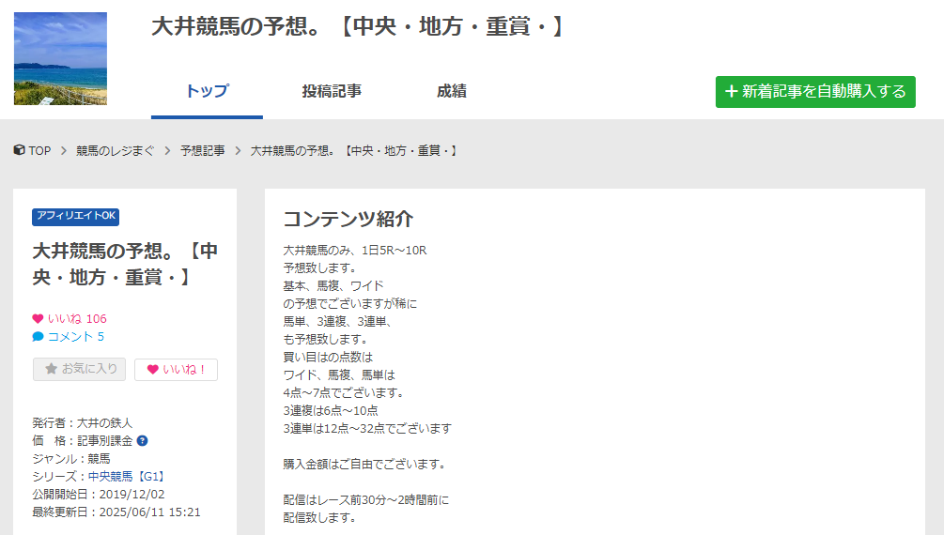Screen dimensions: 944x535
Task: Open the コメント 5 link
Action: pos(76,336)
